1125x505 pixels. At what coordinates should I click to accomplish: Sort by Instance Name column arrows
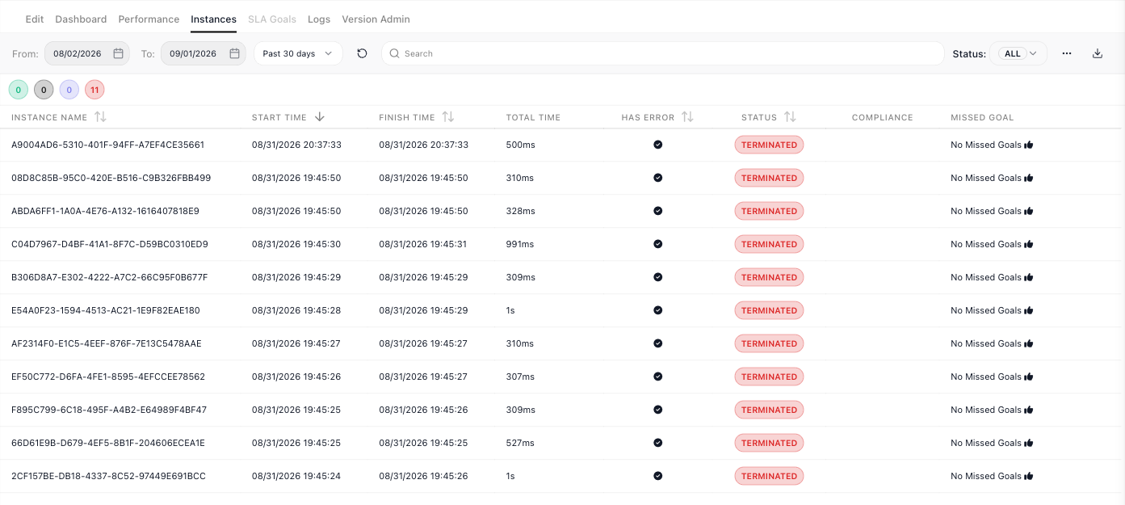tap(100, 117)
